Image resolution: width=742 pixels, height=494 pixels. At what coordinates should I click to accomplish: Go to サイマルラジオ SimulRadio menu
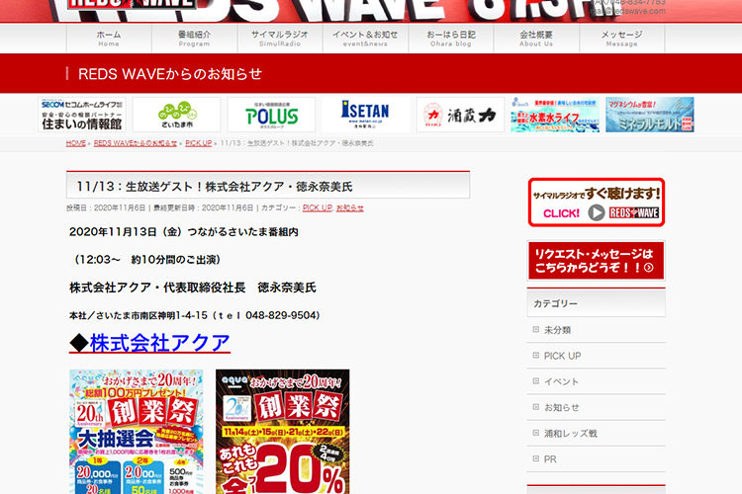pyautogui.click(x=280, y=39)
